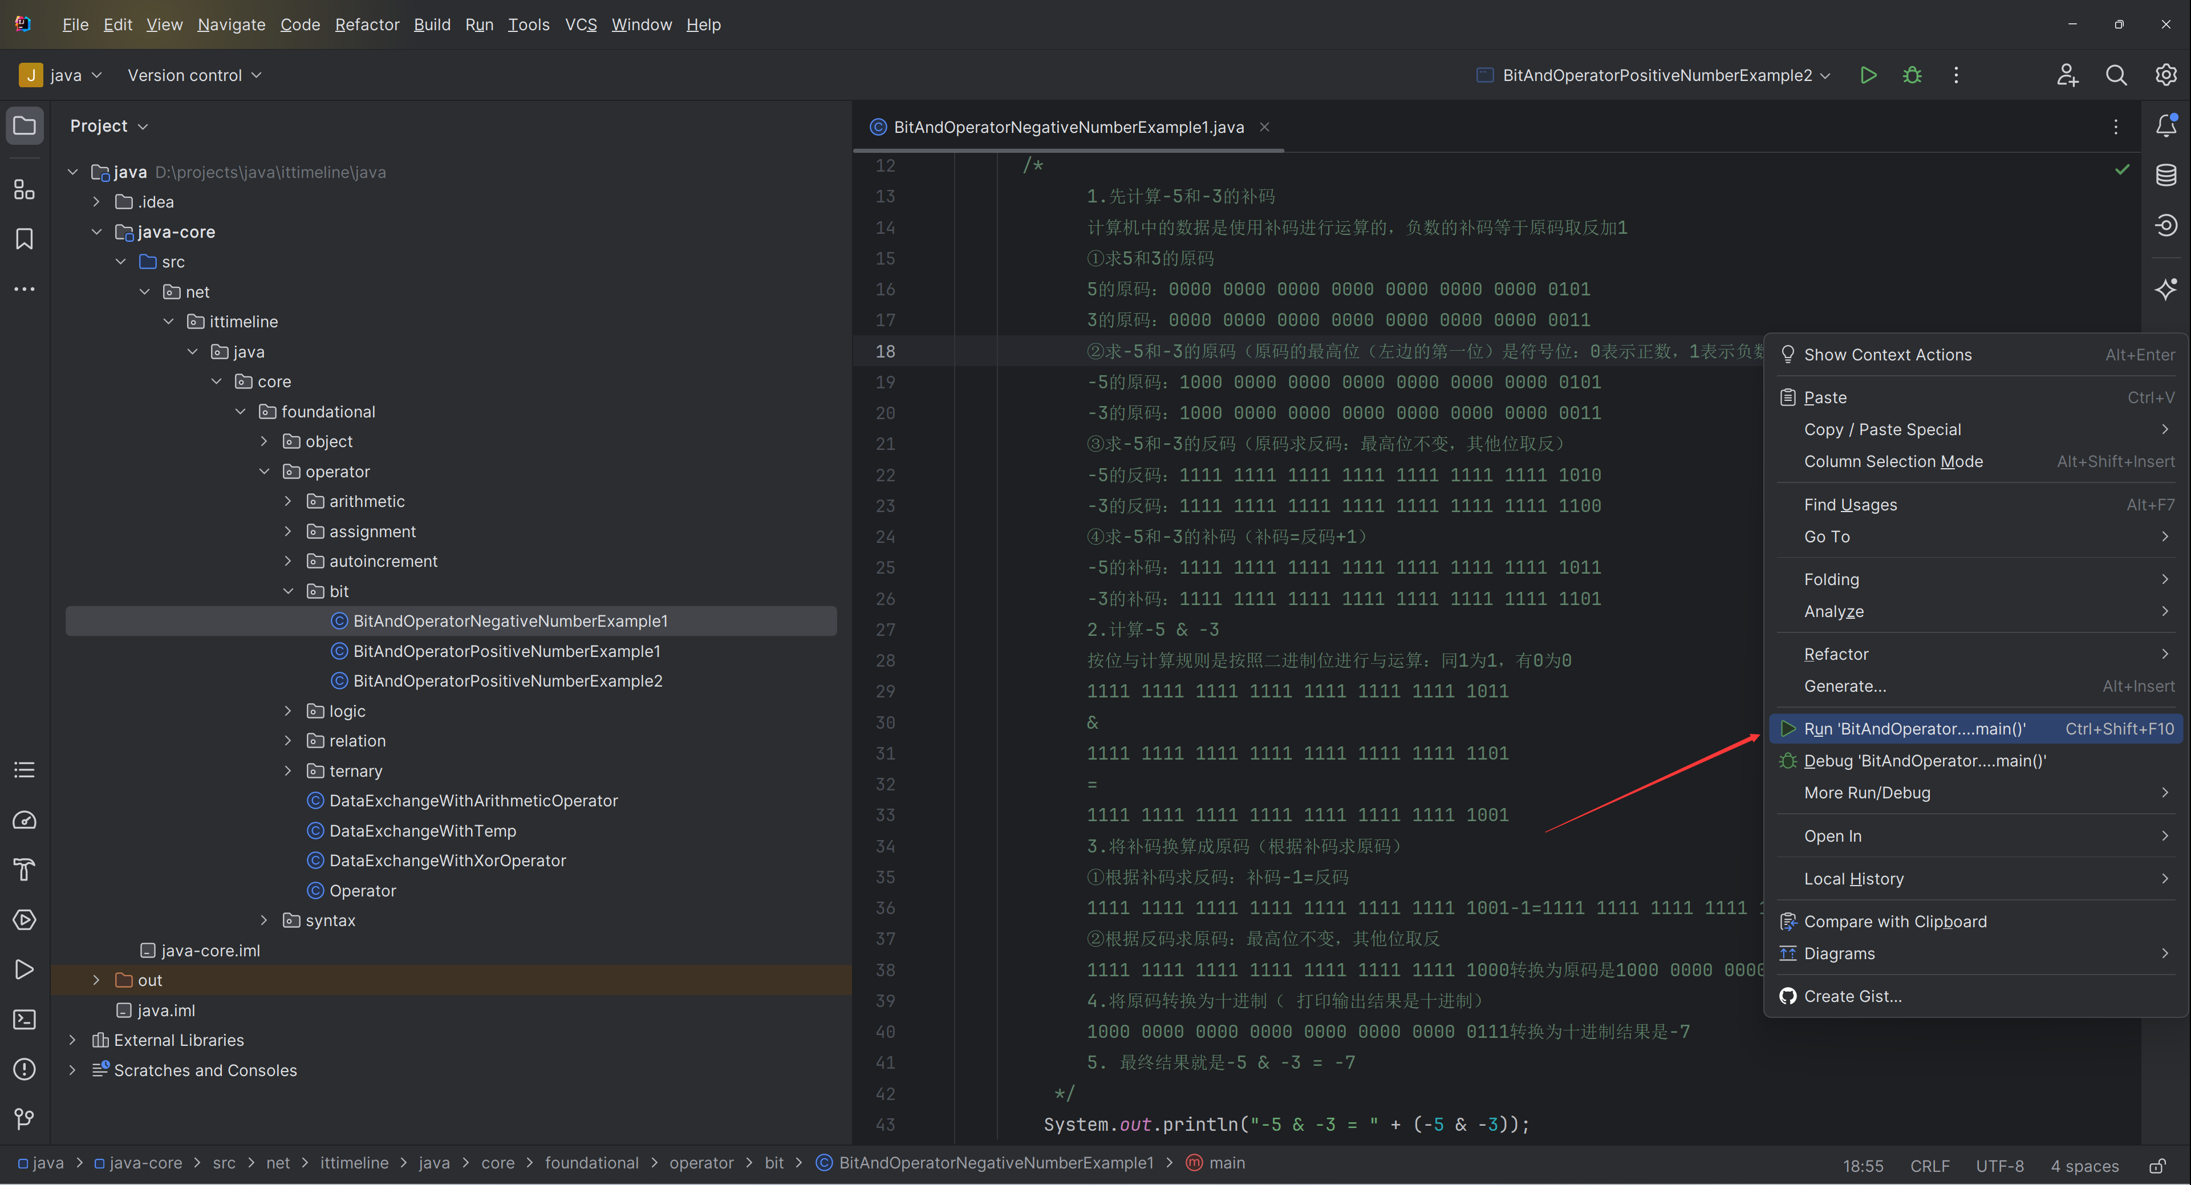Select Run 'BitAndOperator....main()' in context menu
This screenshot has width=2191, height=1185.
(1976, 729)
